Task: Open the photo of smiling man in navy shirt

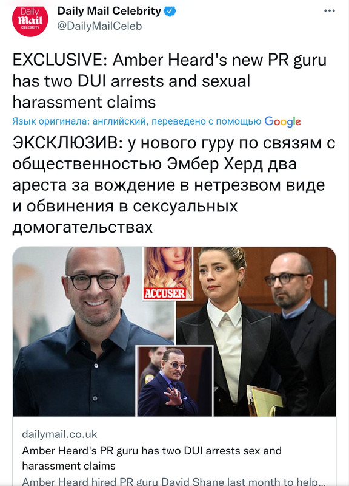Action: pos(93,332)
